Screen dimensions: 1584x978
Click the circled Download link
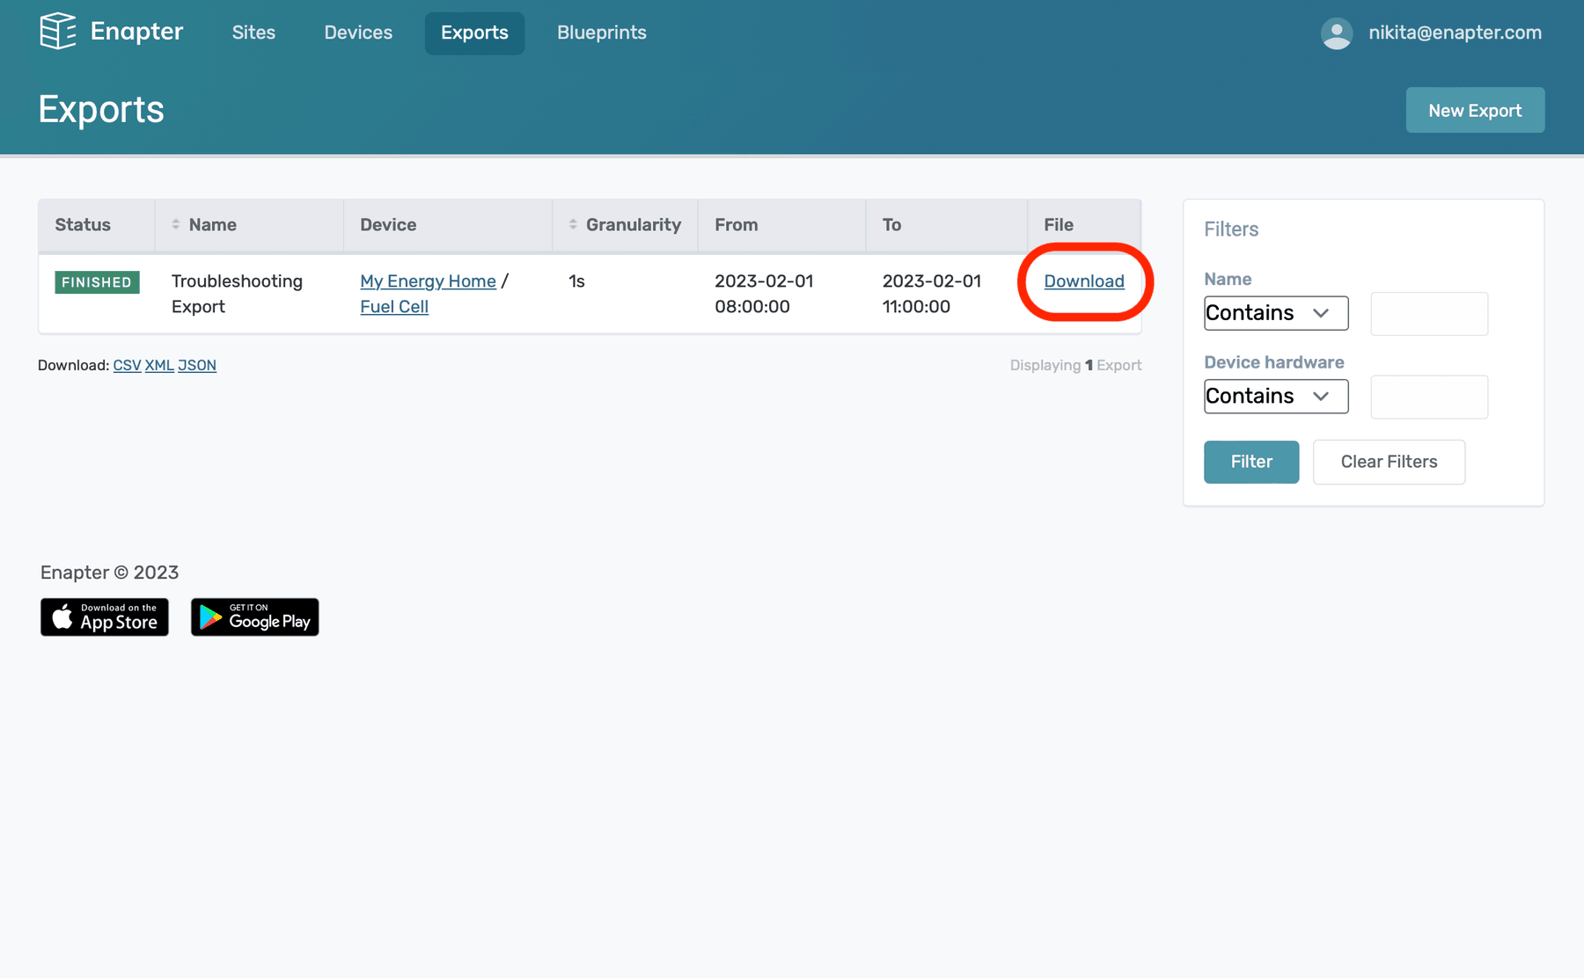(x=1083, y=281)
